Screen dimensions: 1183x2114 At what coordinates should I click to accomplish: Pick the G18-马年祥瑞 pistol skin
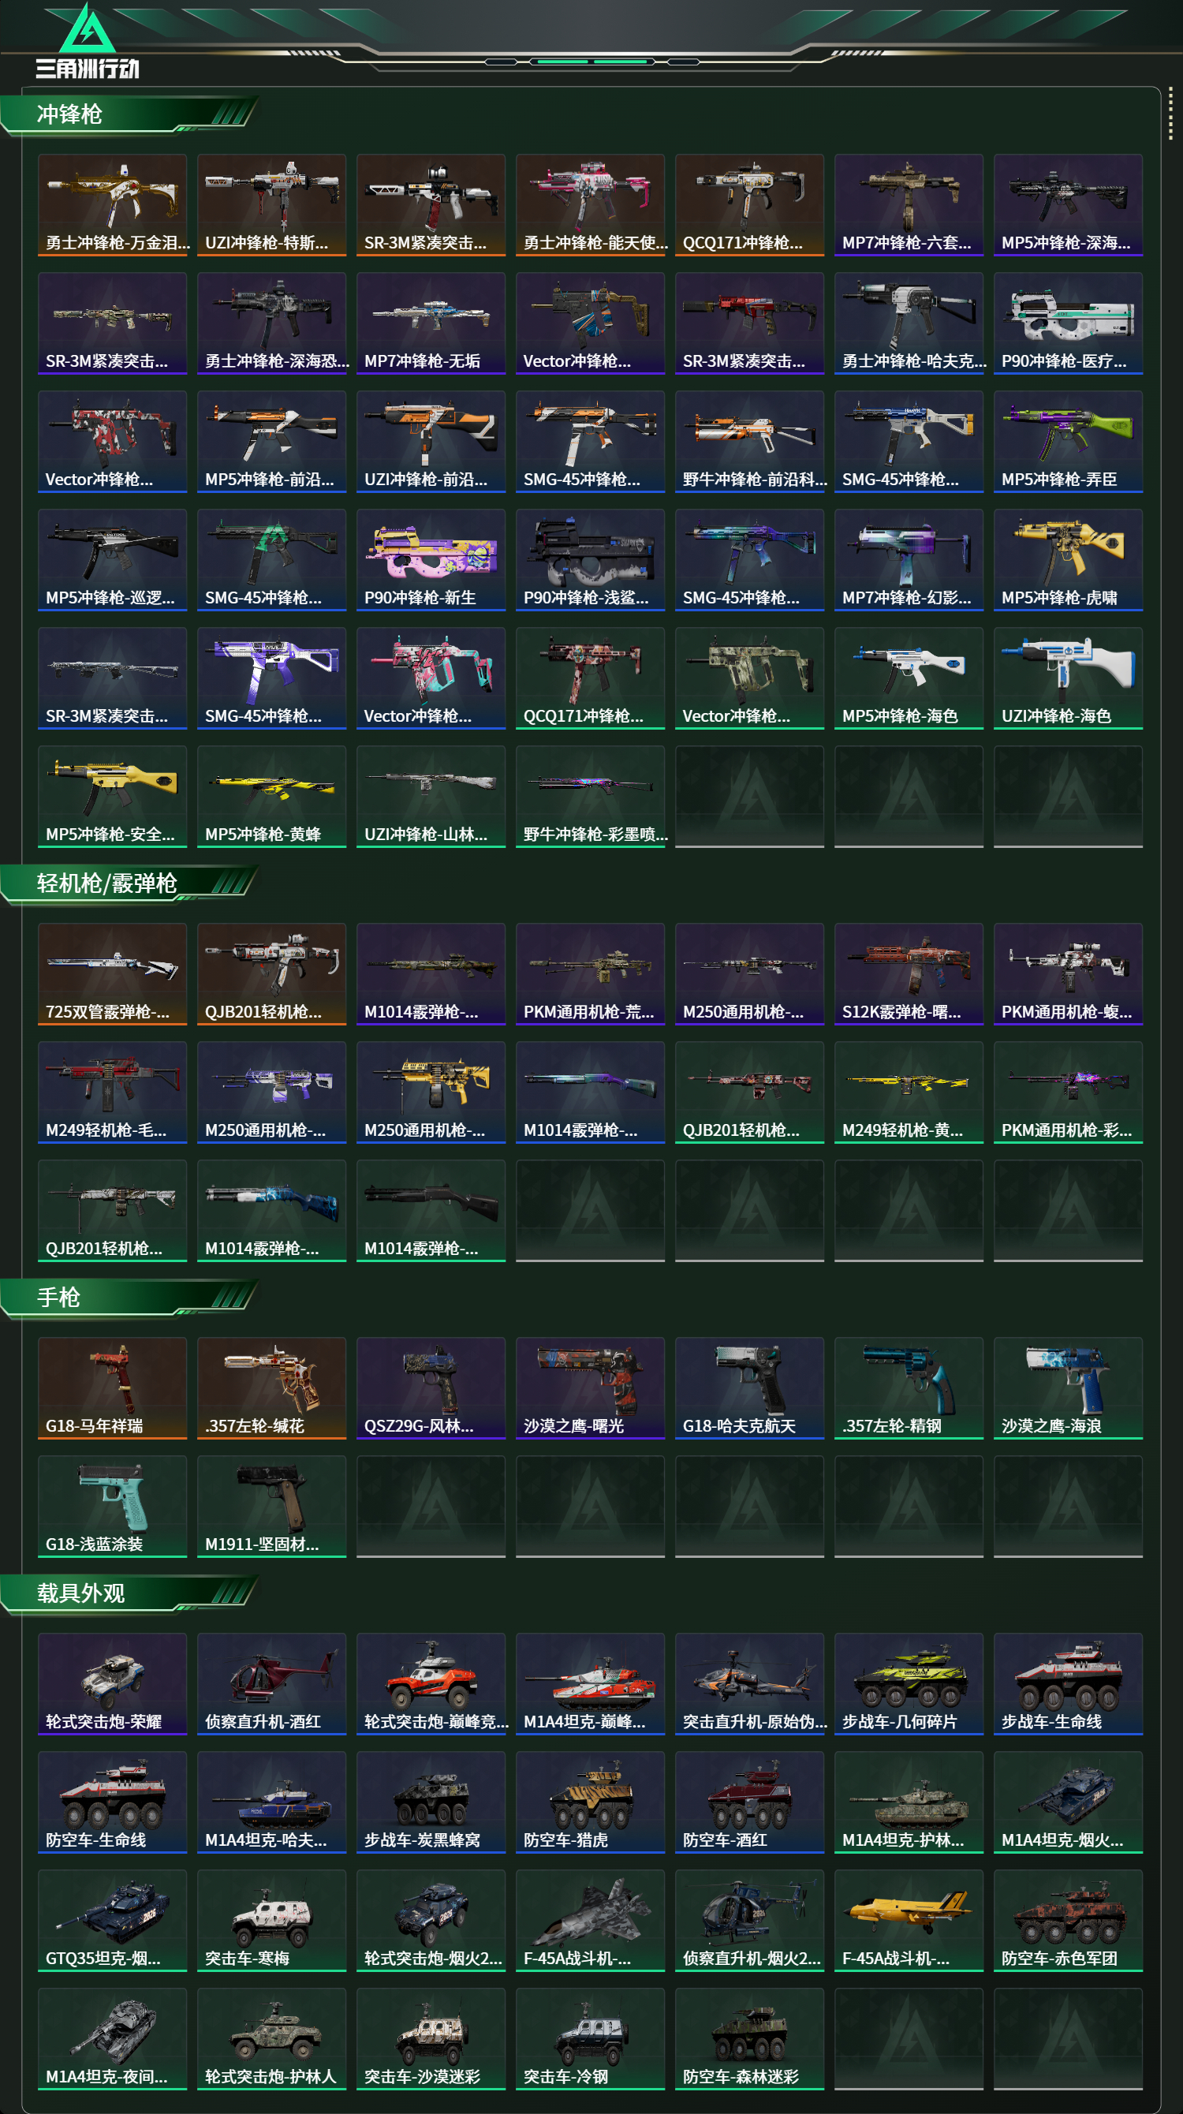[113, 1388]
